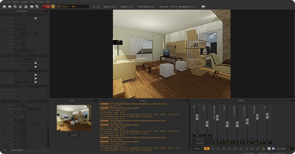Open the Help menu
Screen dimensions: 295x154
[x=48, y=2]
